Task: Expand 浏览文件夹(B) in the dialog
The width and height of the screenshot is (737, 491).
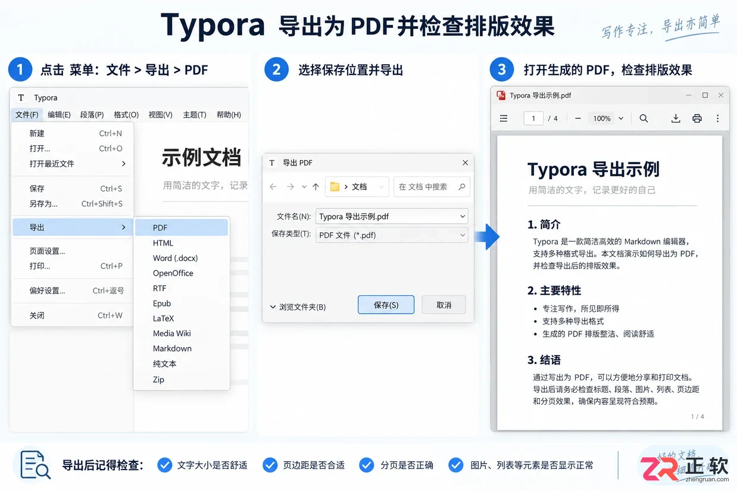Action: (298, 307)
